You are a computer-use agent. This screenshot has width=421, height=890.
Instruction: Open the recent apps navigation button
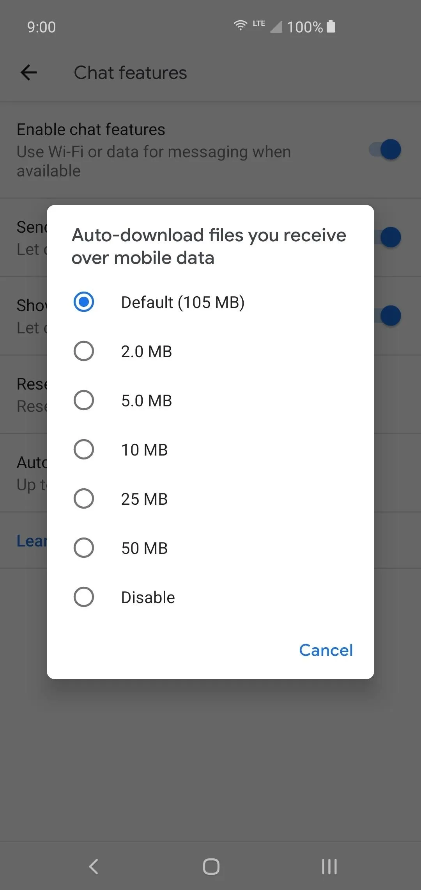point(329,867)
